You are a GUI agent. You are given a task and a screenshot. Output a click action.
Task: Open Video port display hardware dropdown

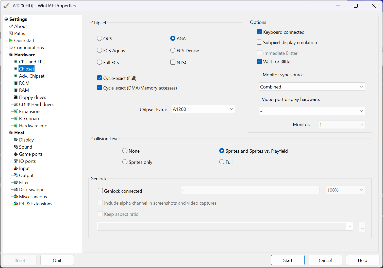[312, 111]
